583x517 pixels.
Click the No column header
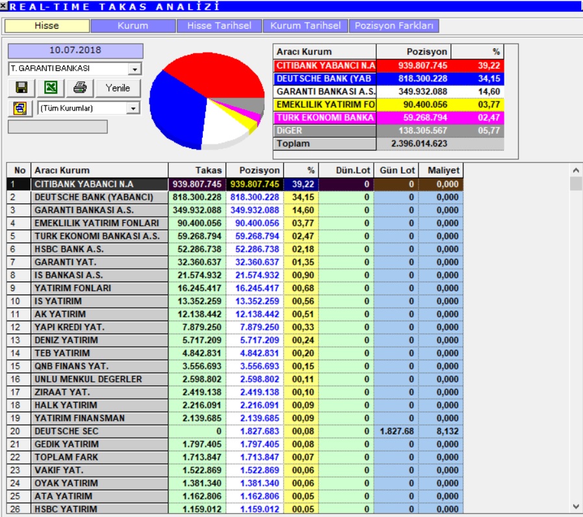pyautogui.click(x=19, y=170)
